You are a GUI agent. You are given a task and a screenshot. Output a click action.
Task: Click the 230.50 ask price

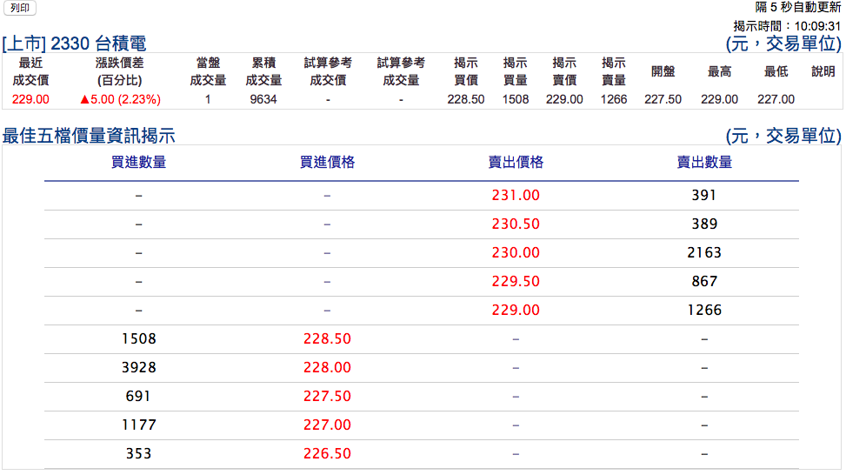tap(516, 224)
